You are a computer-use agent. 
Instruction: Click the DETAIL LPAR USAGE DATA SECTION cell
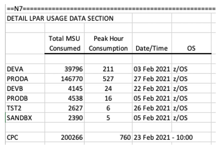coord(69,18)
